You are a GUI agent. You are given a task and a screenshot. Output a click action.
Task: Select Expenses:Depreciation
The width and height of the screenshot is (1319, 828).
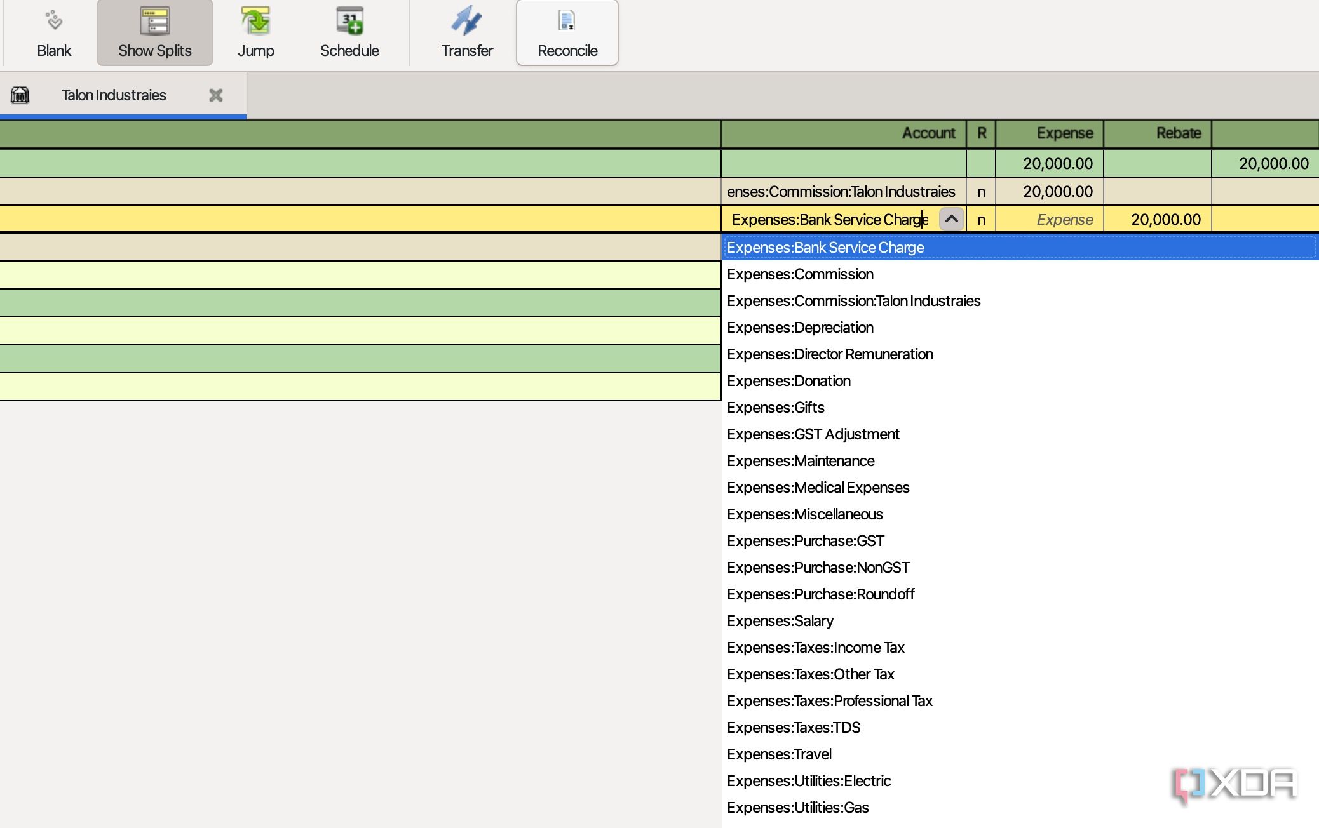tap(1020, 328)
